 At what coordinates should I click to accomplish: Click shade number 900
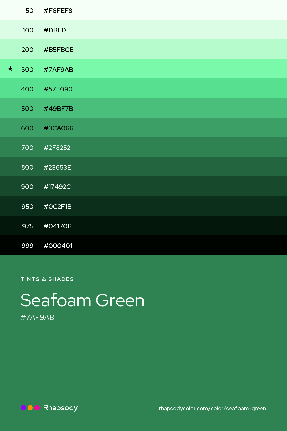[x=27, y=187]
